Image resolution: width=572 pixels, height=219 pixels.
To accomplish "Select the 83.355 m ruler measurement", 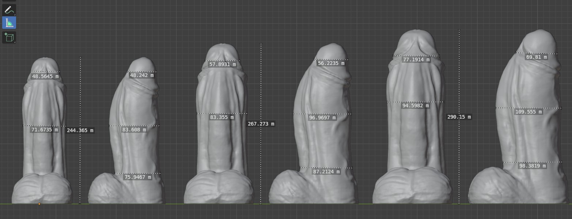I will point(221,117).
